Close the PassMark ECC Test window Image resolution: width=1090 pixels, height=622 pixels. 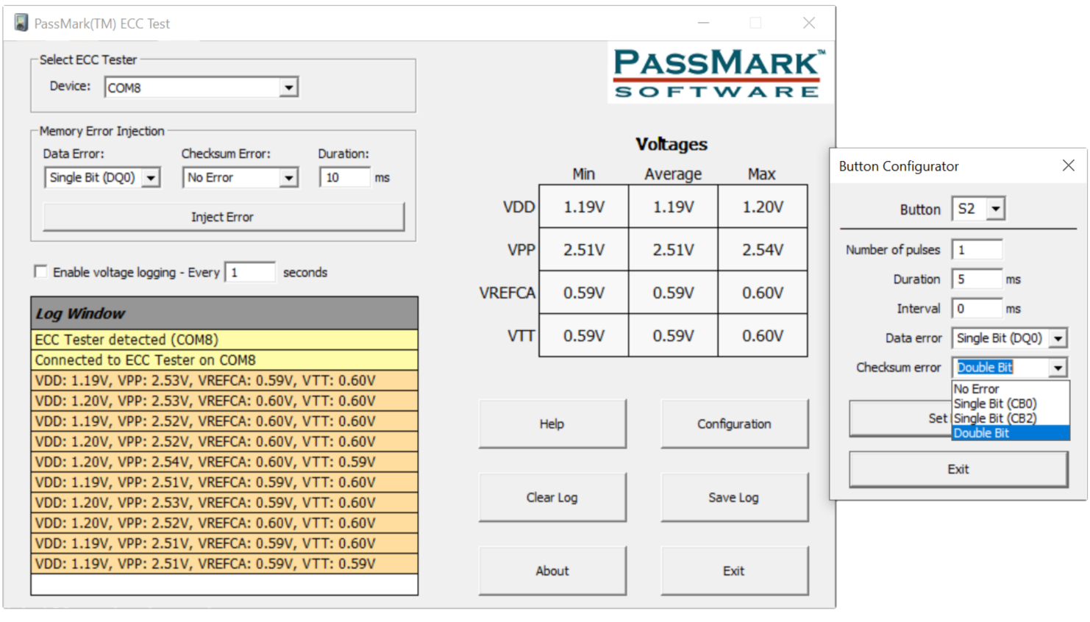809,23
